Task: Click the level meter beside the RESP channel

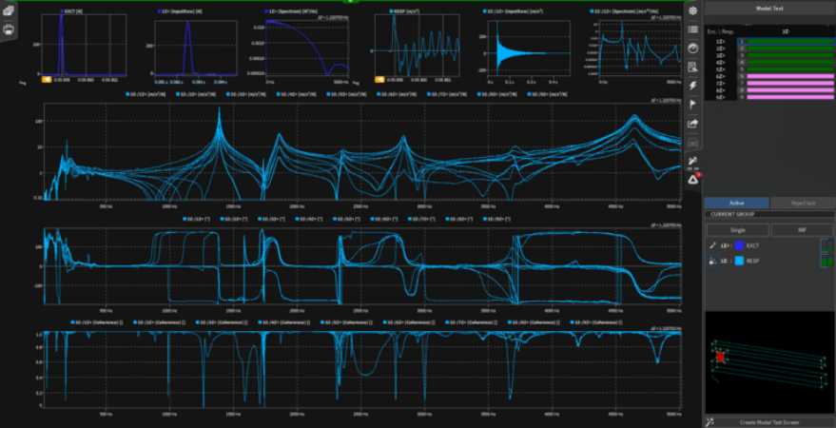Action: coord(826,262)
